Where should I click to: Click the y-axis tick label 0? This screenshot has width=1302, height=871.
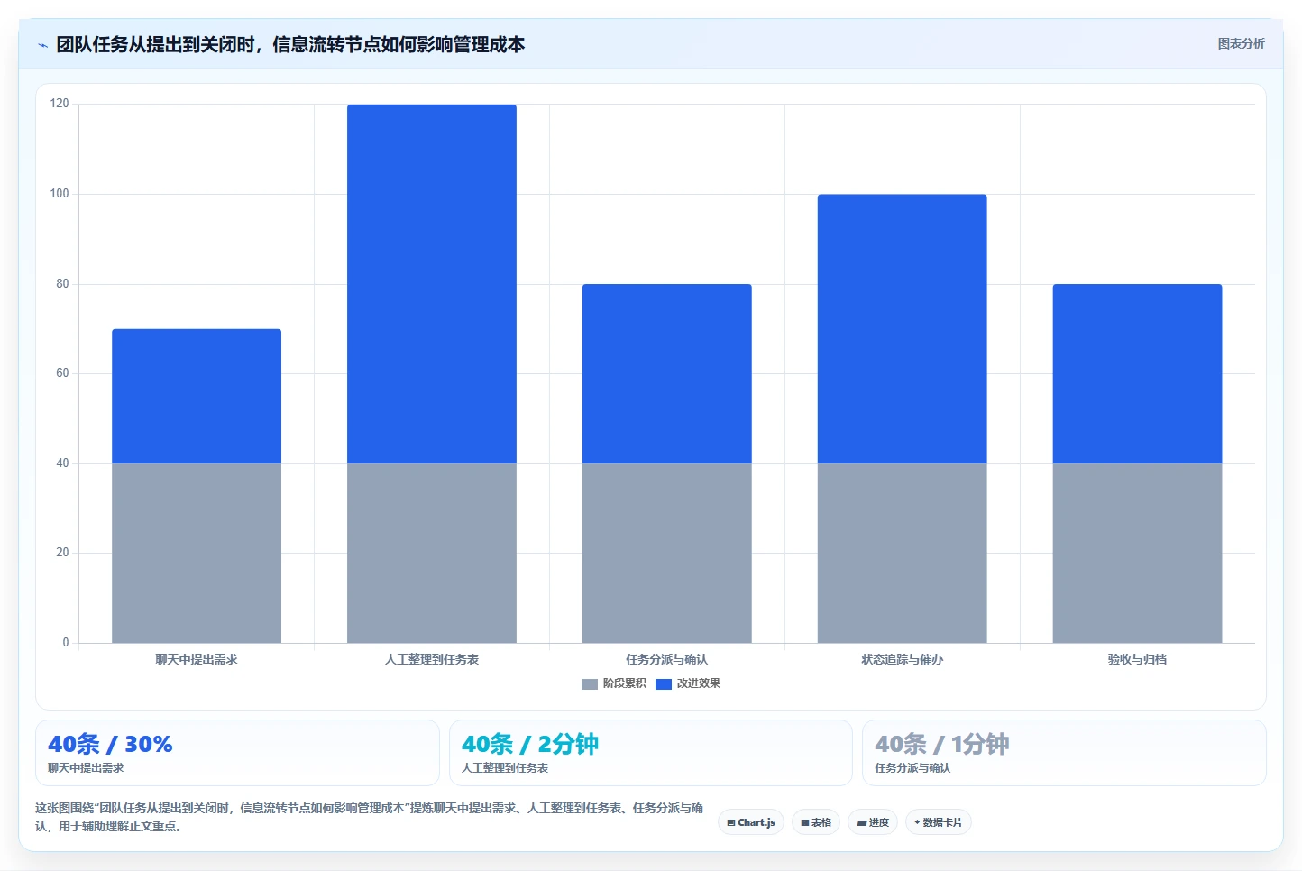65,643
